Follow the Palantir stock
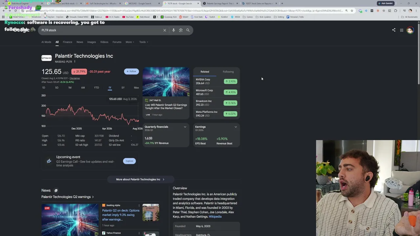This screenshot has height=236, width=420. (x=131, y=71)
